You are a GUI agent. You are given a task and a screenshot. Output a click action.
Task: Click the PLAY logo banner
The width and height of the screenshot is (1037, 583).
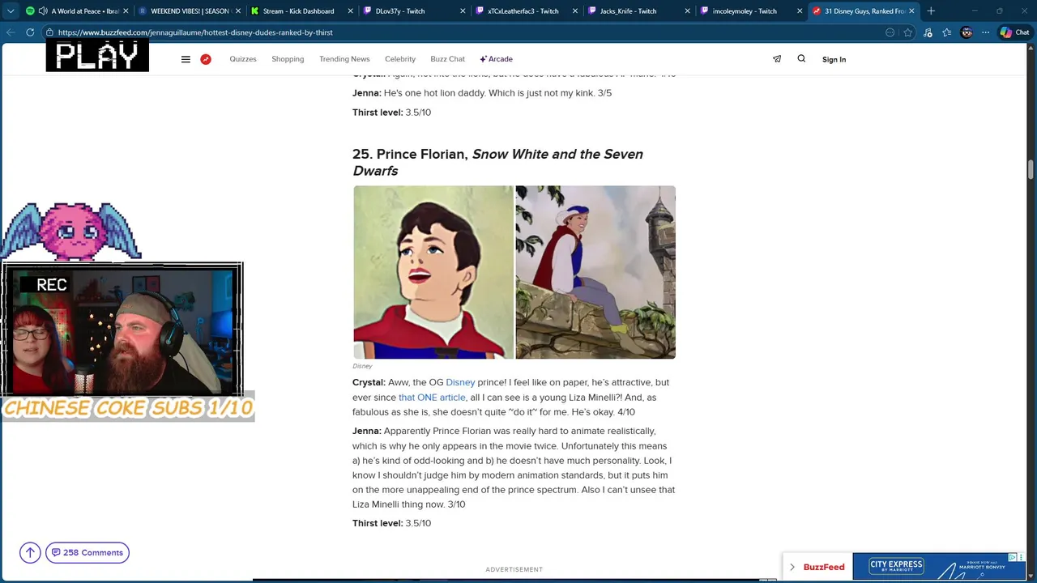coord(97,55)
